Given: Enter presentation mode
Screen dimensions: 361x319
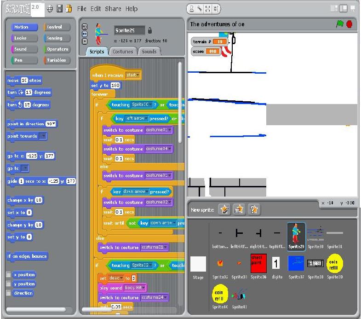Looking at the screenshot, I should (353, 9).
